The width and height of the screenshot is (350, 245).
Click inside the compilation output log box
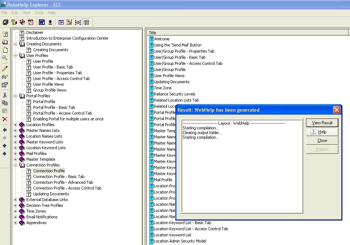pos(242,166)
